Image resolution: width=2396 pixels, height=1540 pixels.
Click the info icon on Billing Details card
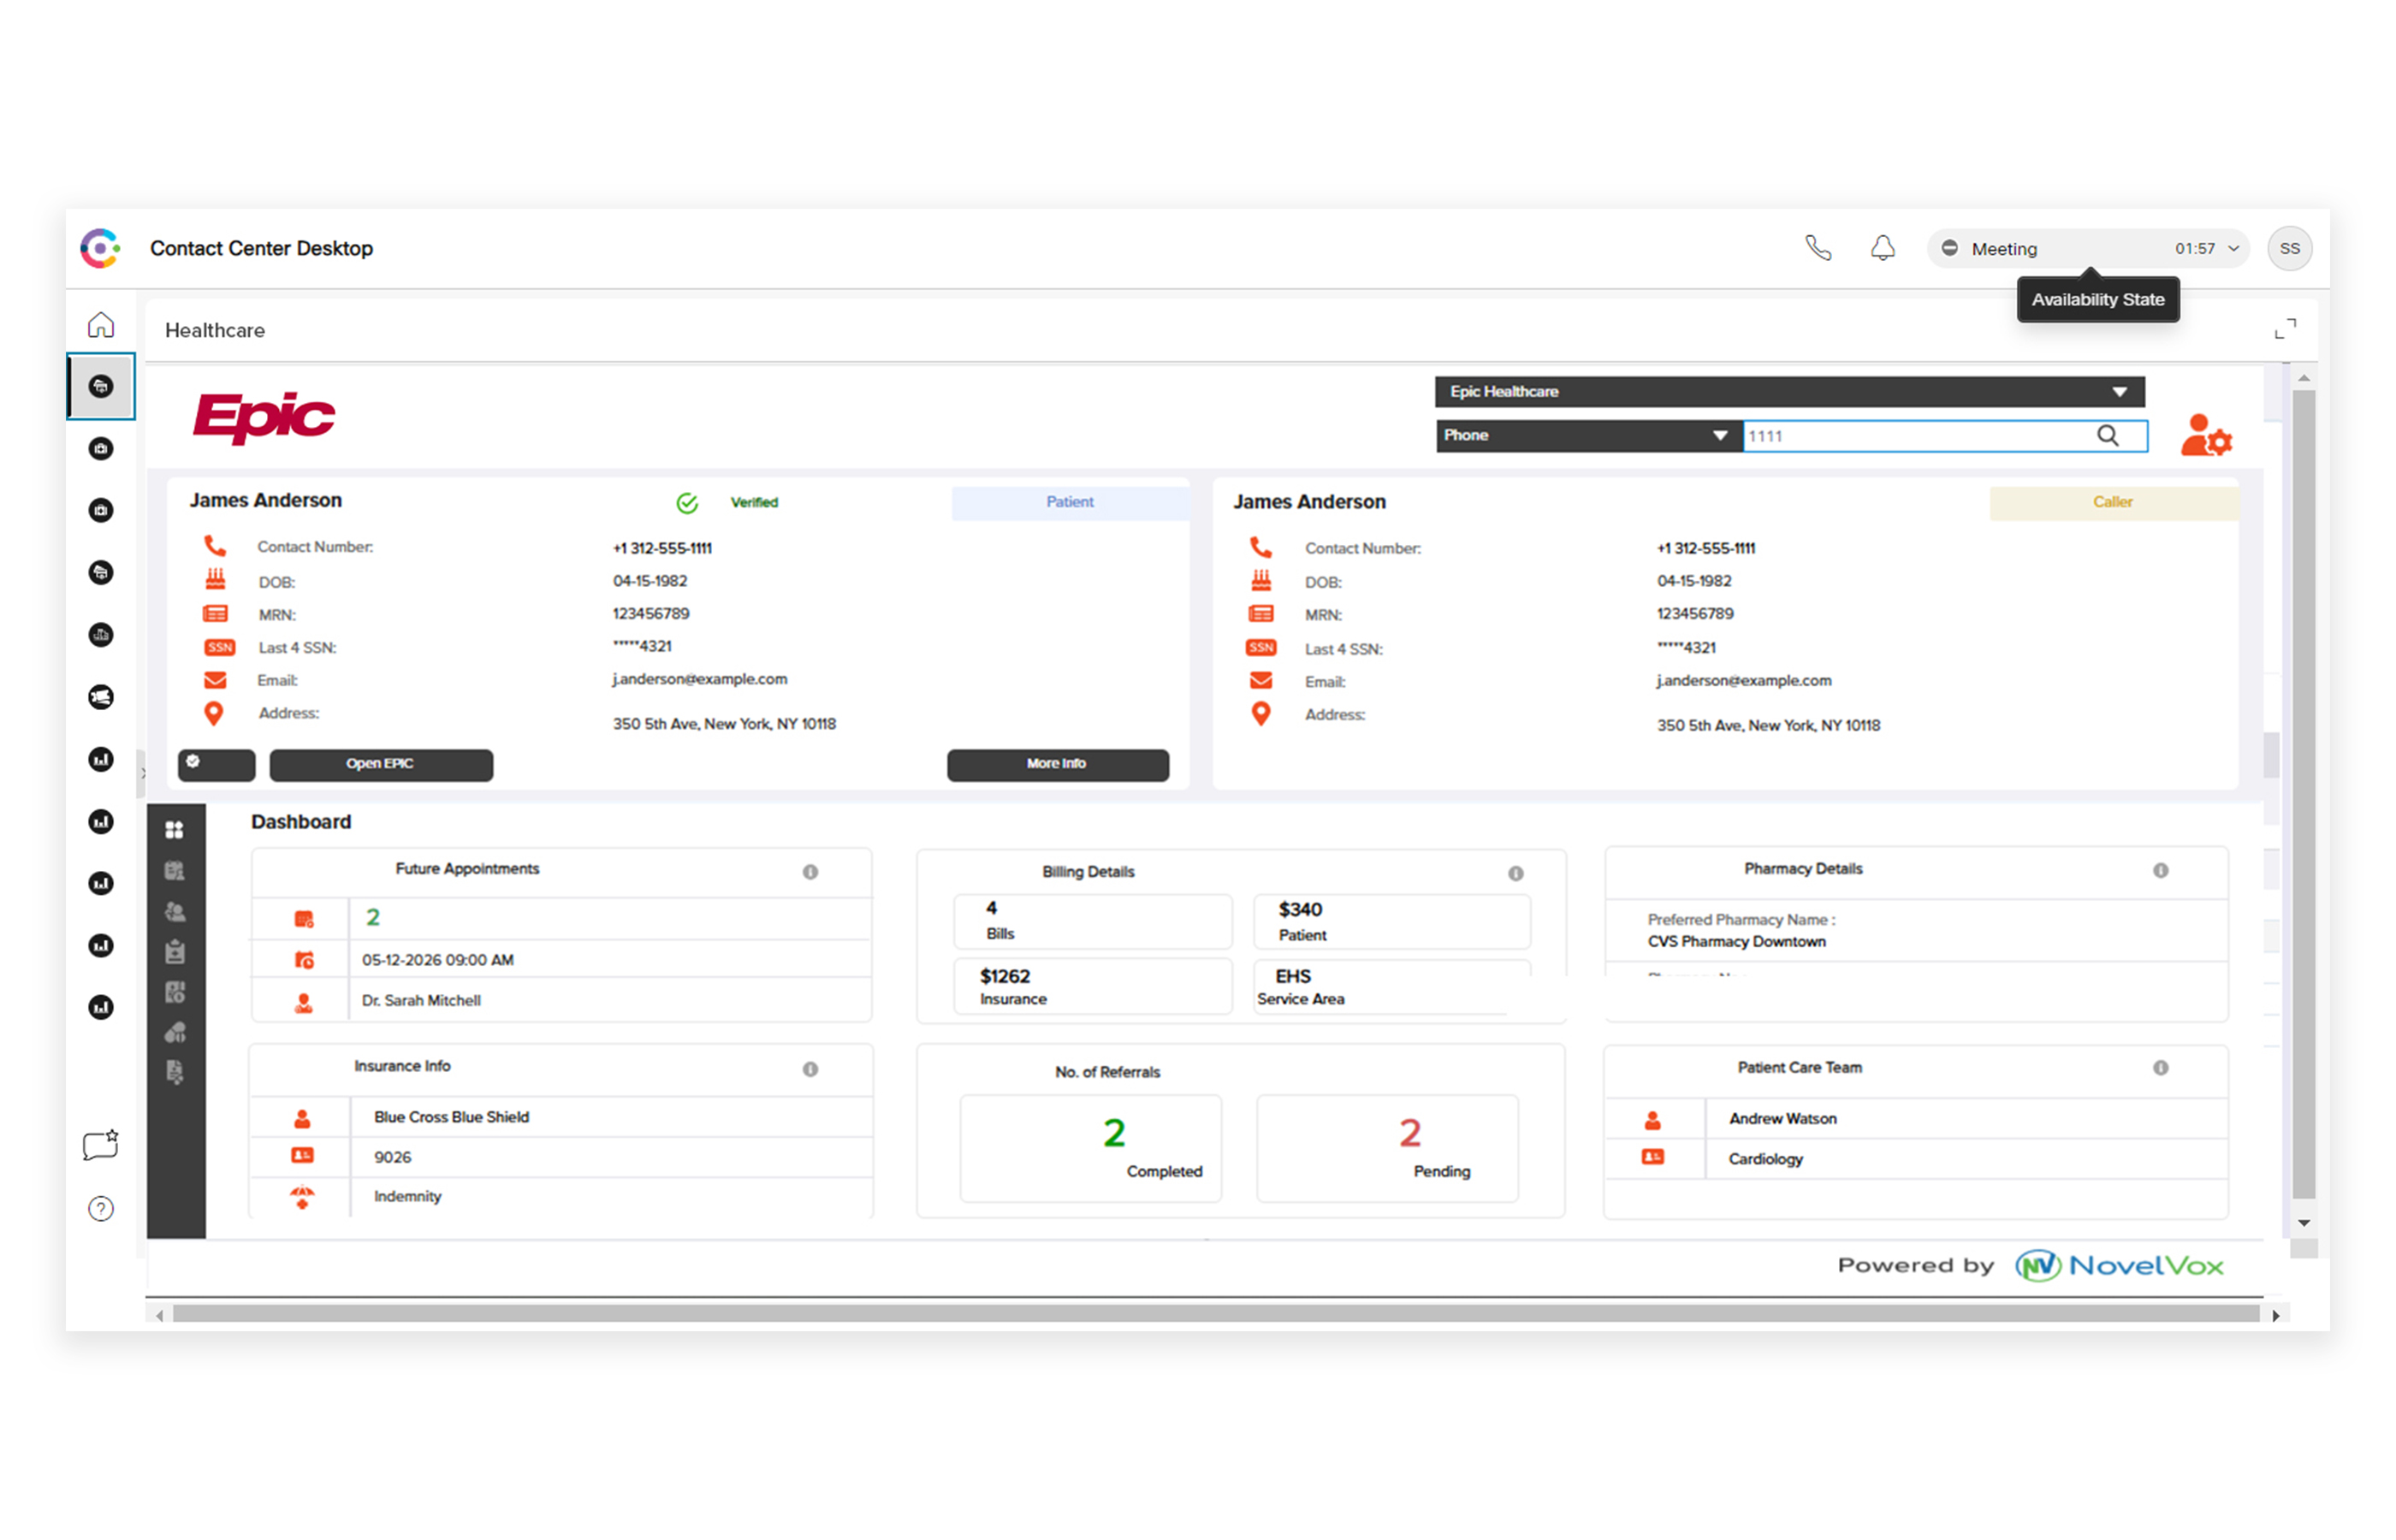coord(1516,874)
